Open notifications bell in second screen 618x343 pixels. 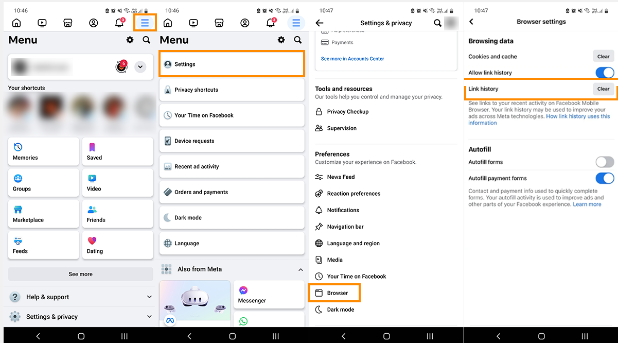click(271, 23)
